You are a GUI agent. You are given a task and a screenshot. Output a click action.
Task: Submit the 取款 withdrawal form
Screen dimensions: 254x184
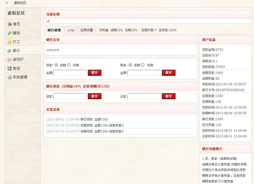[169, 73]
